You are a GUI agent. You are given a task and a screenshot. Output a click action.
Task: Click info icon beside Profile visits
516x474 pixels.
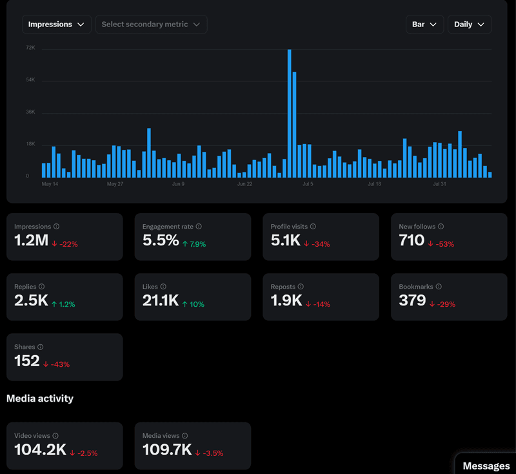click(x=313, y=227)
